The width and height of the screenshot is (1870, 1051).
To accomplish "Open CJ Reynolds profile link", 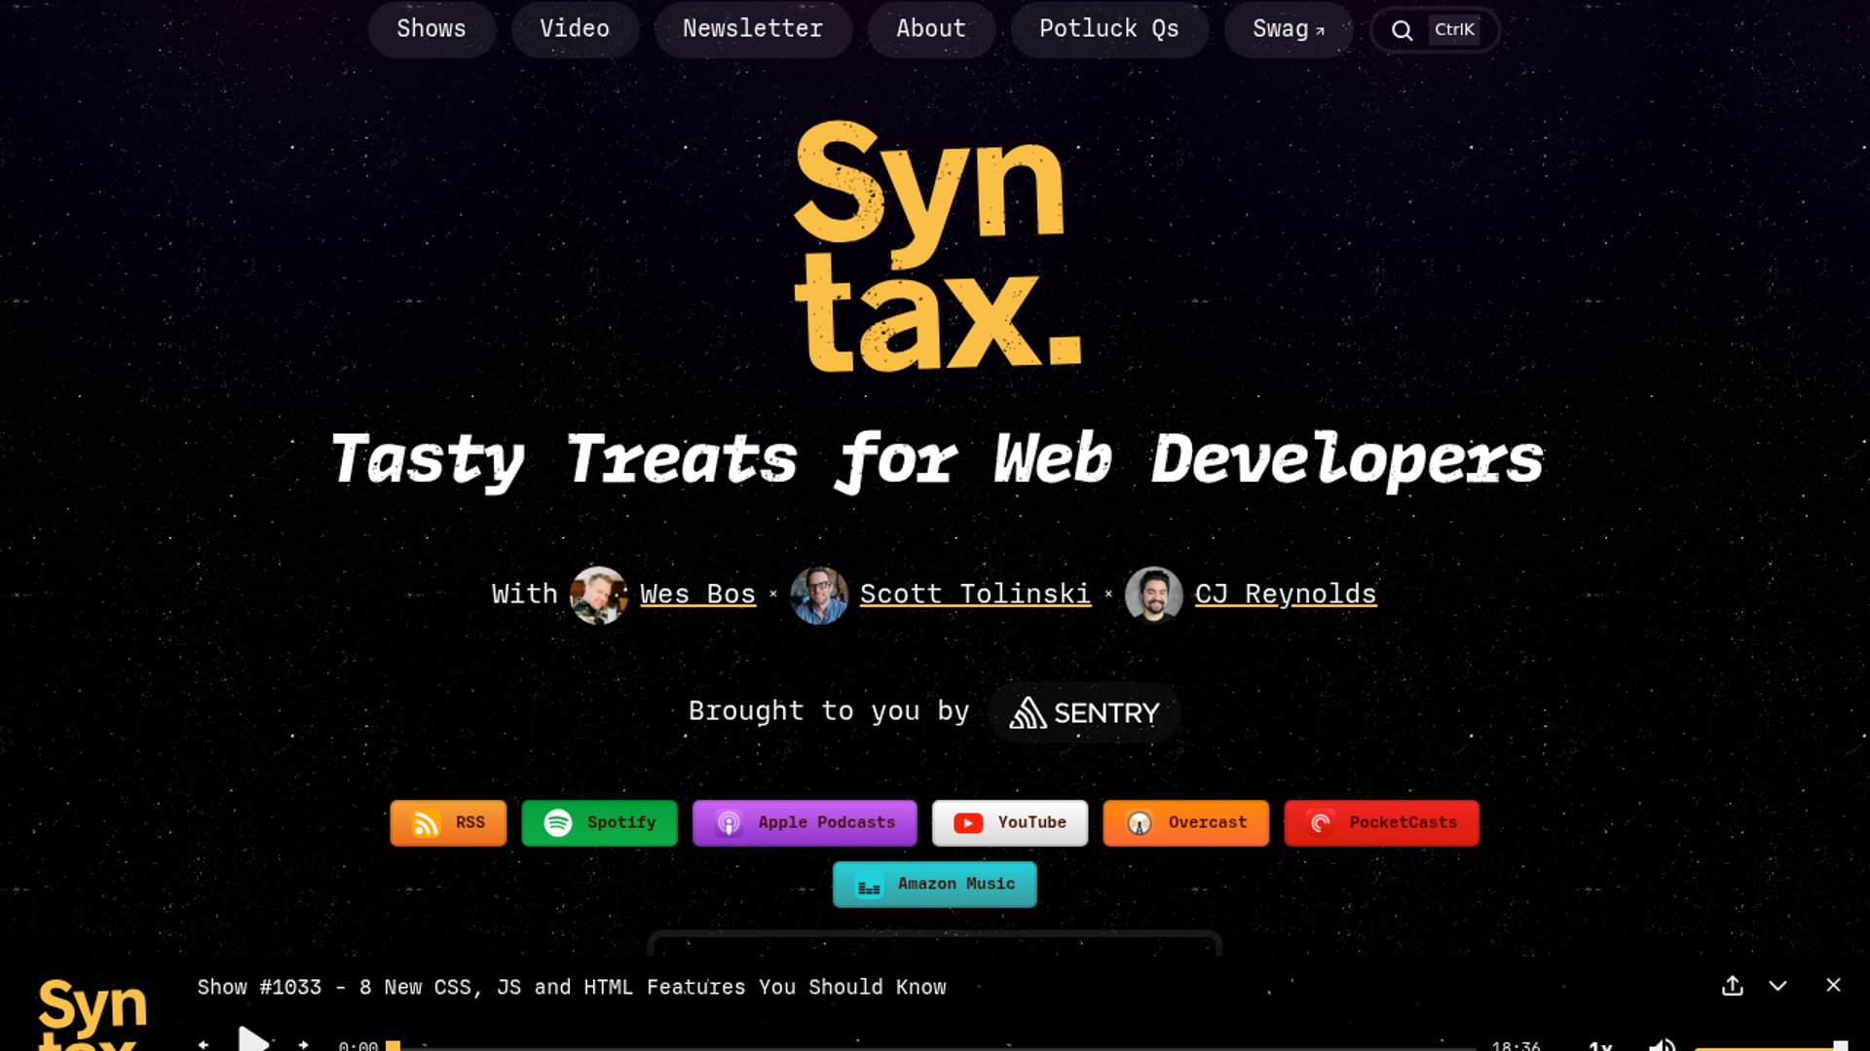I will point(1286,595).
